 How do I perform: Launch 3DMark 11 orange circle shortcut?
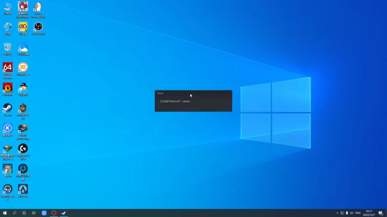click(23, 69)
